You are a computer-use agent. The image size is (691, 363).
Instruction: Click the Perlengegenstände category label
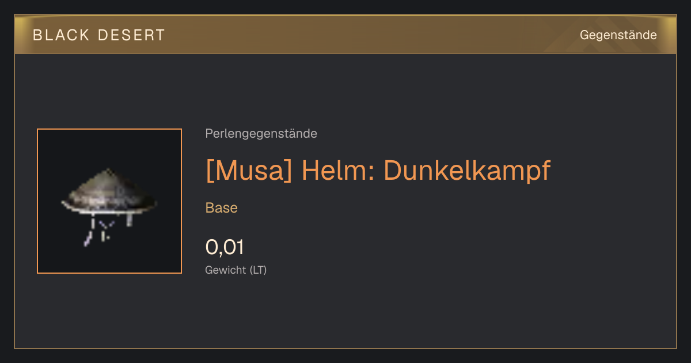261,134
